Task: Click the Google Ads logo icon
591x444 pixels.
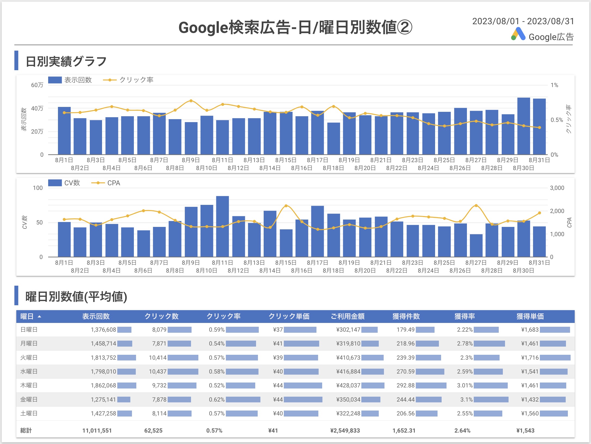Action: 518,34
